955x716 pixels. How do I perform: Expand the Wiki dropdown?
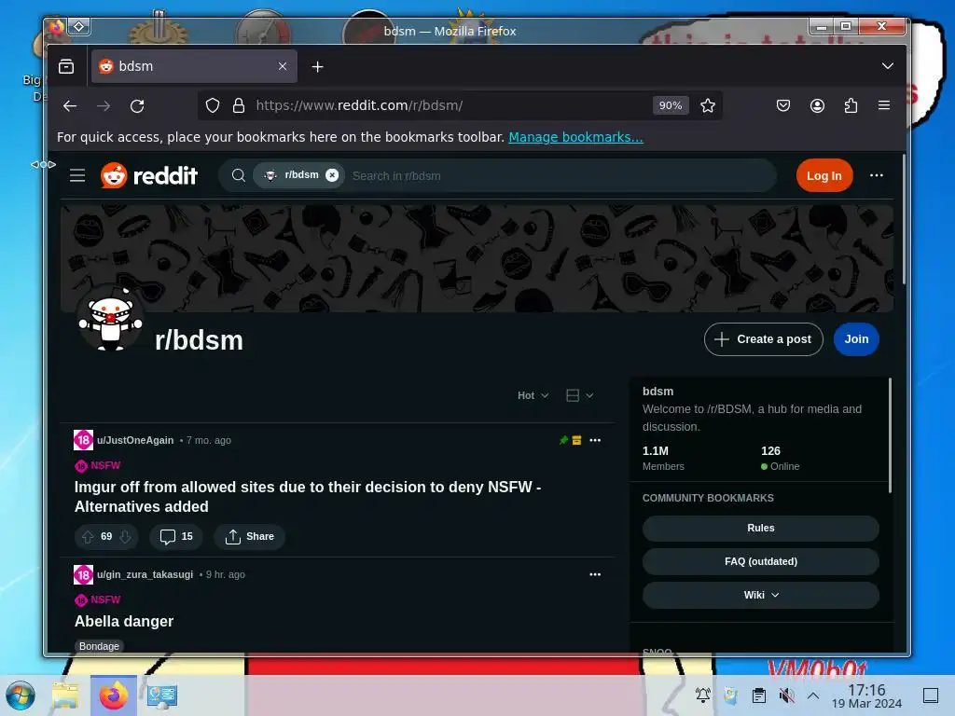click(761, 596)
